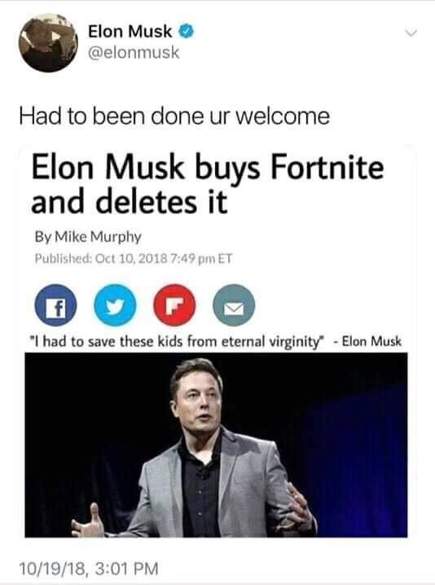This screenshot has height=585, width=435.
Task: Click the published date Oct 10, 2018
Action: click(x=133, y=258)
